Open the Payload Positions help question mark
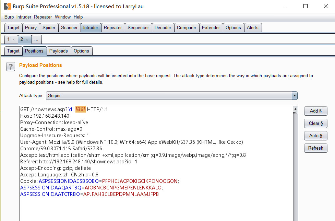335x221 pixels. [11, 67]
